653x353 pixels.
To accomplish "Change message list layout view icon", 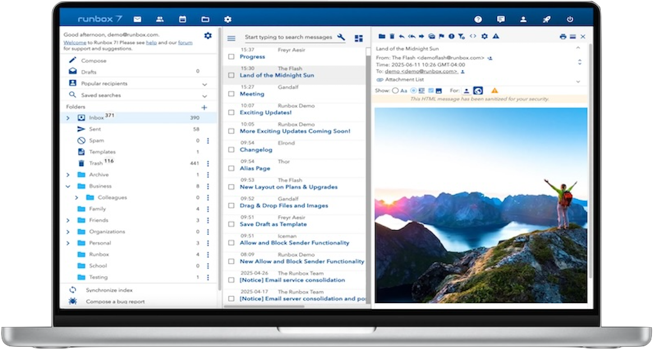I will pyautogui.click(x=358, y=38).
